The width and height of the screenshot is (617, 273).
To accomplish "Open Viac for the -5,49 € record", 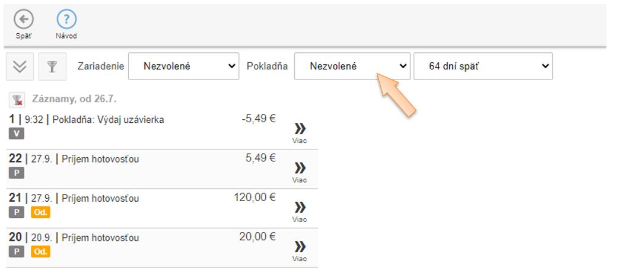I will click(300, 132).
